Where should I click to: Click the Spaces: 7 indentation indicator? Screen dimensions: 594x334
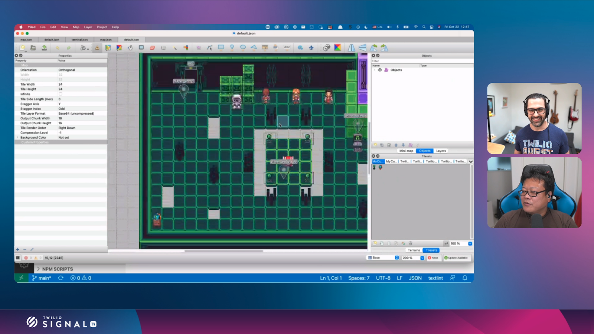coord(359,278)
